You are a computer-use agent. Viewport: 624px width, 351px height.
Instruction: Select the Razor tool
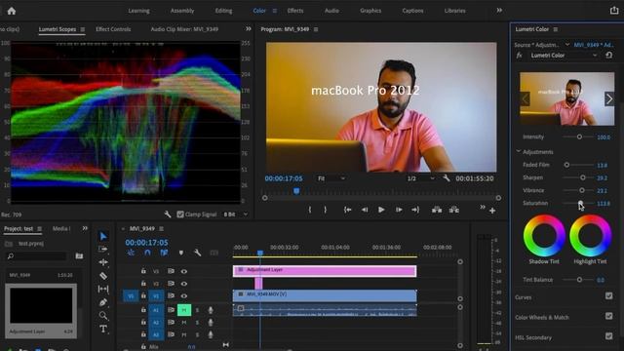click(x=103, y=275)
